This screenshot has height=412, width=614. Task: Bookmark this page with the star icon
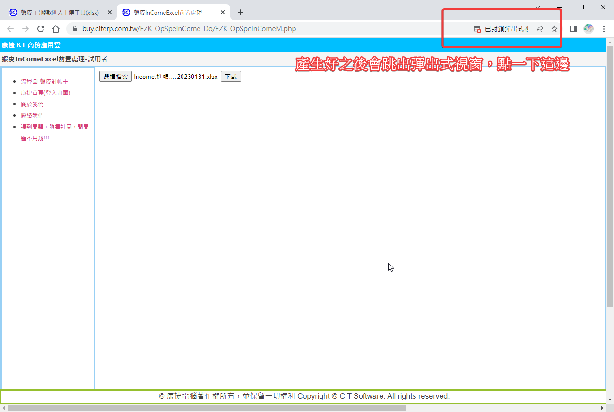[x=554, y=29]
